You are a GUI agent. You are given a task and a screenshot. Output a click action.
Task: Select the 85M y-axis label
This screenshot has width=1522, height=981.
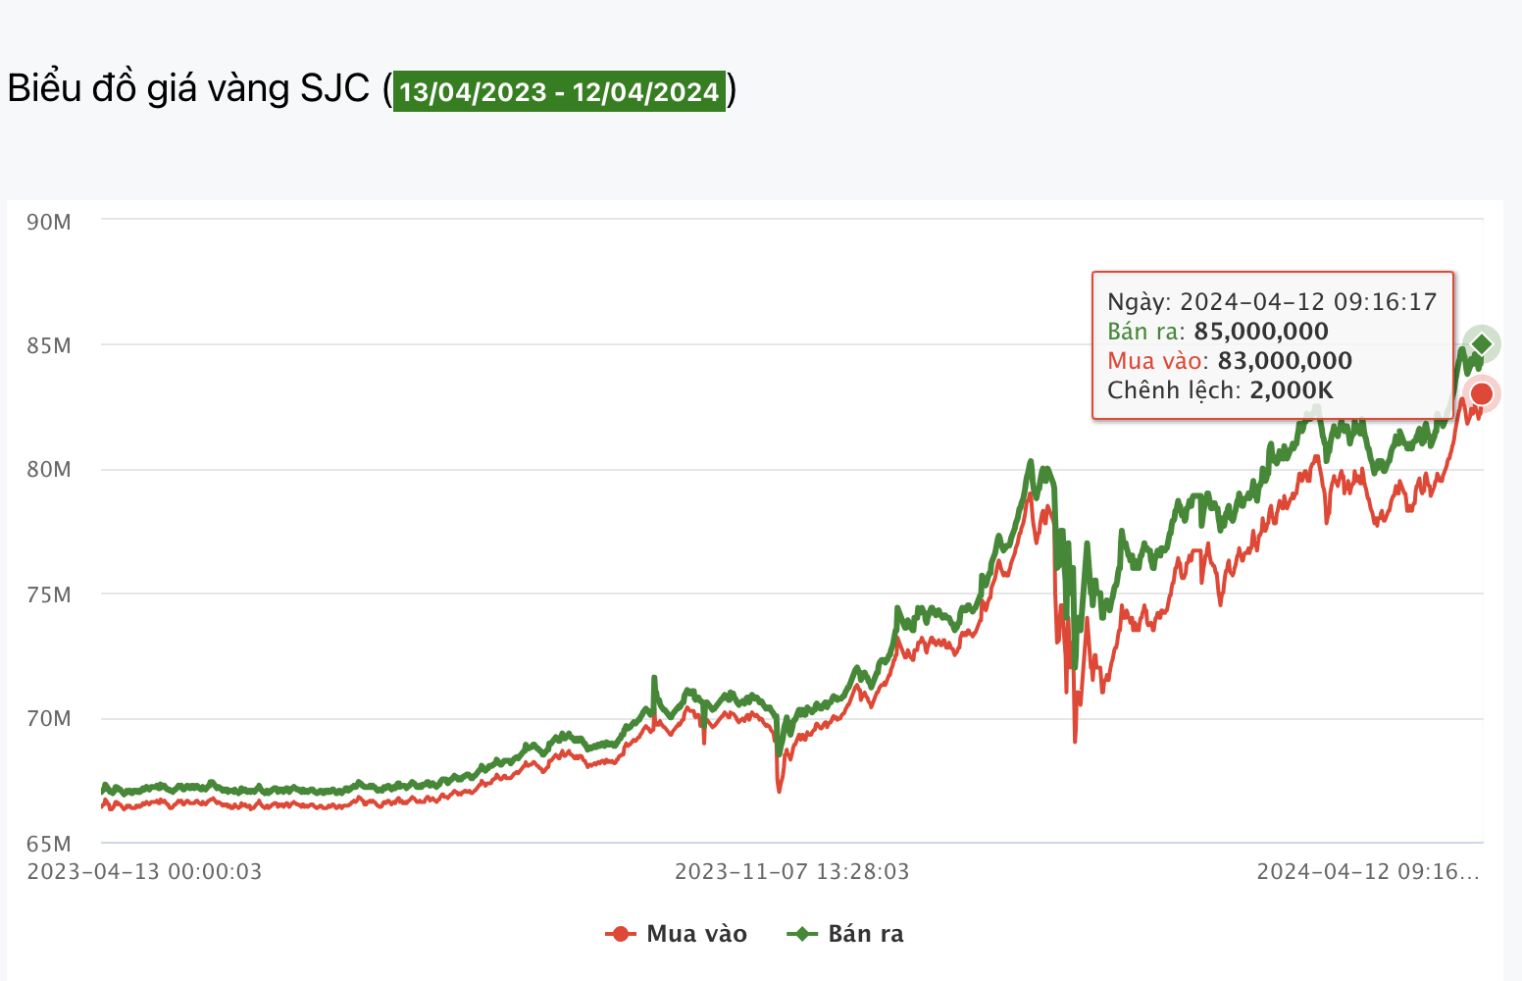click(x=49, y=345)
